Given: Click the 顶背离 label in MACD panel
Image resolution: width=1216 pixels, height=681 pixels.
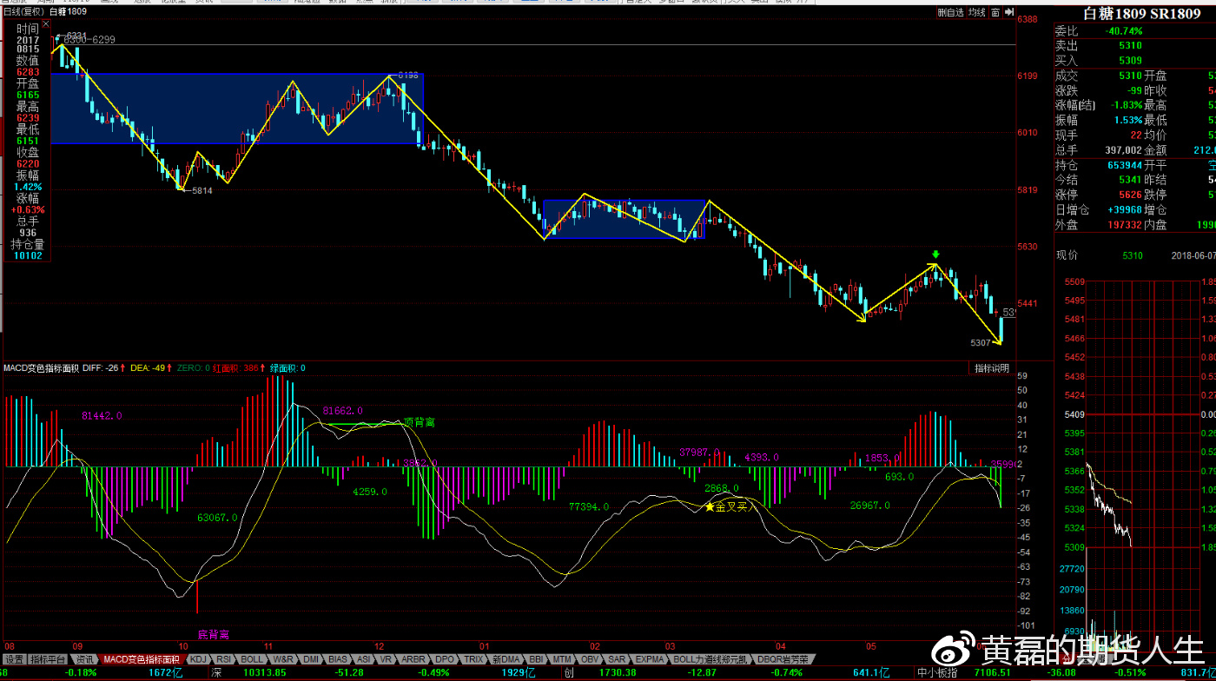Looking at the screenshot, I should pyautogui.click(x=420, y=422).
